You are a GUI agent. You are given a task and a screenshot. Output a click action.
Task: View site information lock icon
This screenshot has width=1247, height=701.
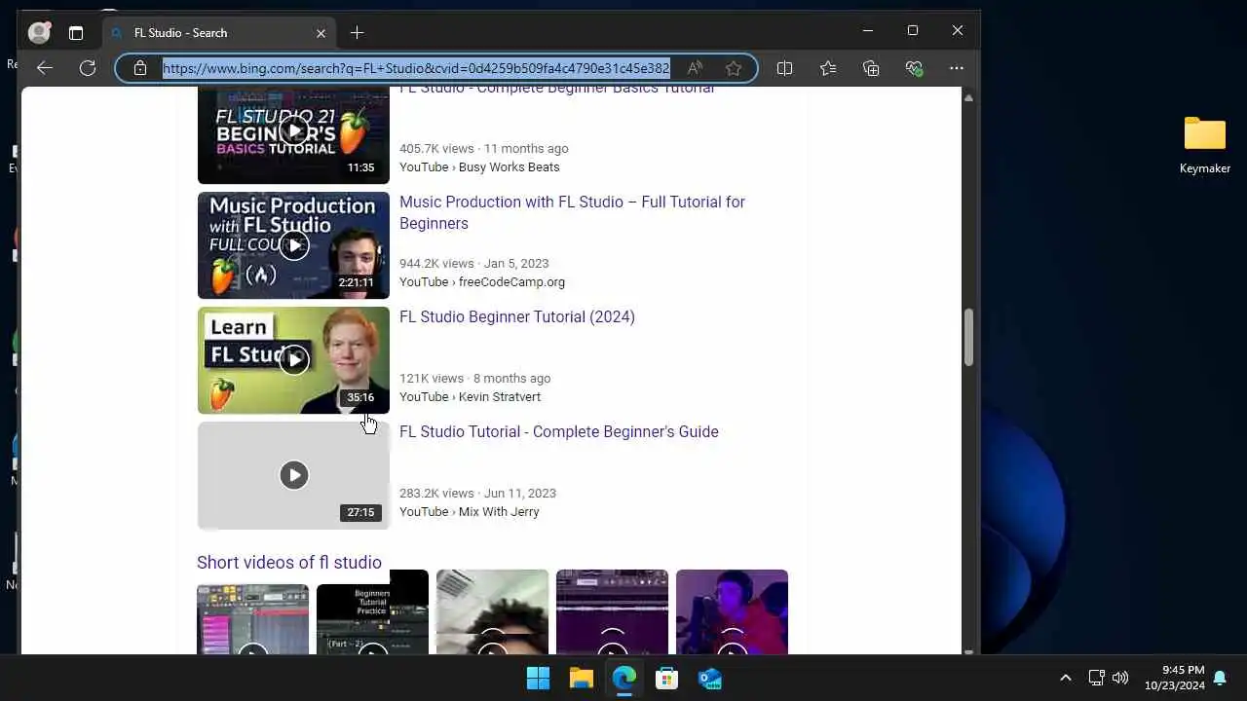click(140, 68)
